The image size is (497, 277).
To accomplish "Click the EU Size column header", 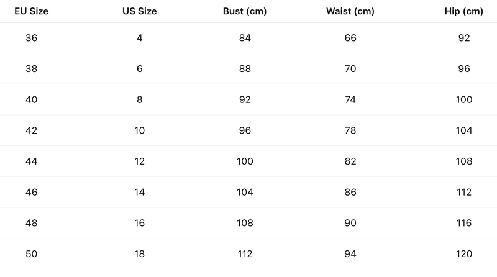I will click(32, 11).
